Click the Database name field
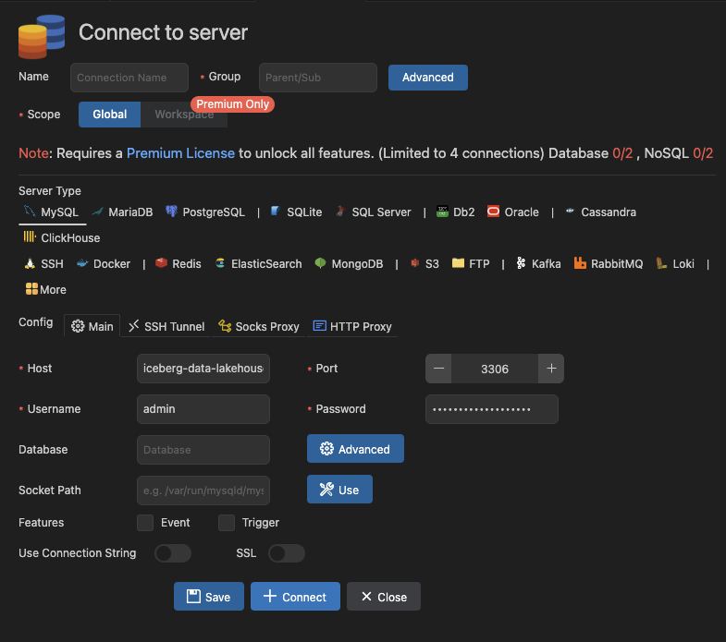This screenshot has width=726, height=642. tap(203, 450)
